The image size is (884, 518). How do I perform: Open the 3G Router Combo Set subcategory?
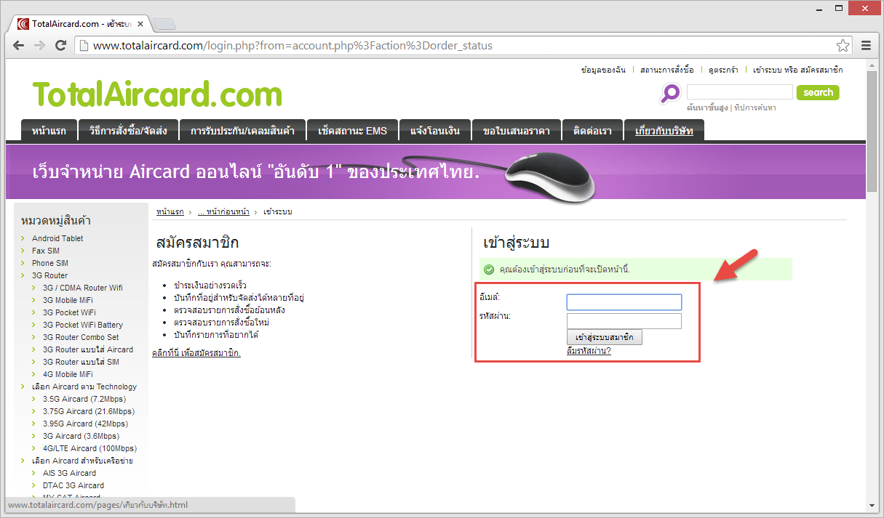click(81, 337)
